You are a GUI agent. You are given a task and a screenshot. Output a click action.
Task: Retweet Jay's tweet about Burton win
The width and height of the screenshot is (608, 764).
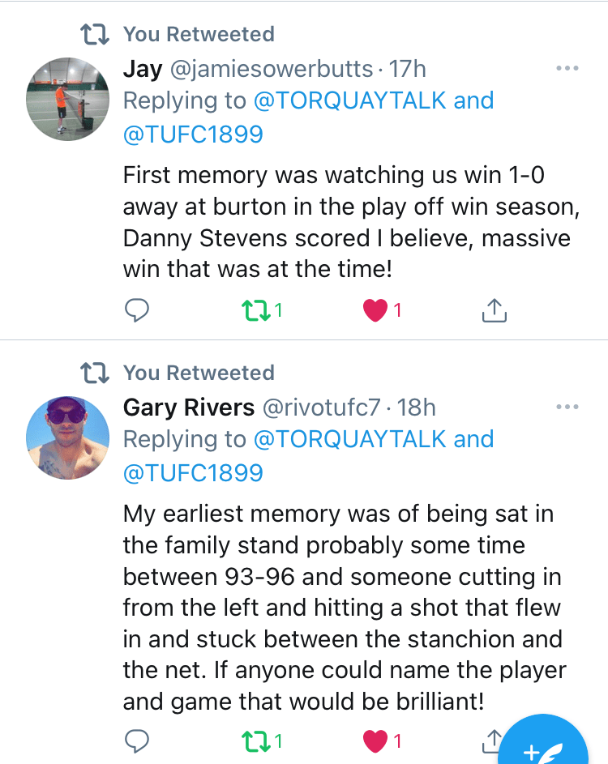255,309
